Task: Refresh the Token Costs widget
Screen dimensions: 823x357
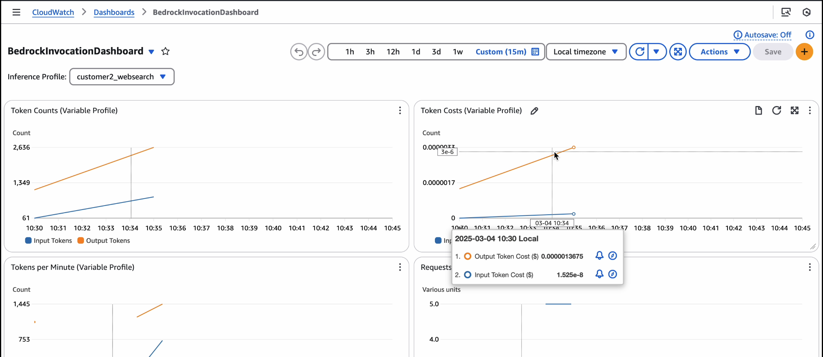Action: pos(777,110)
